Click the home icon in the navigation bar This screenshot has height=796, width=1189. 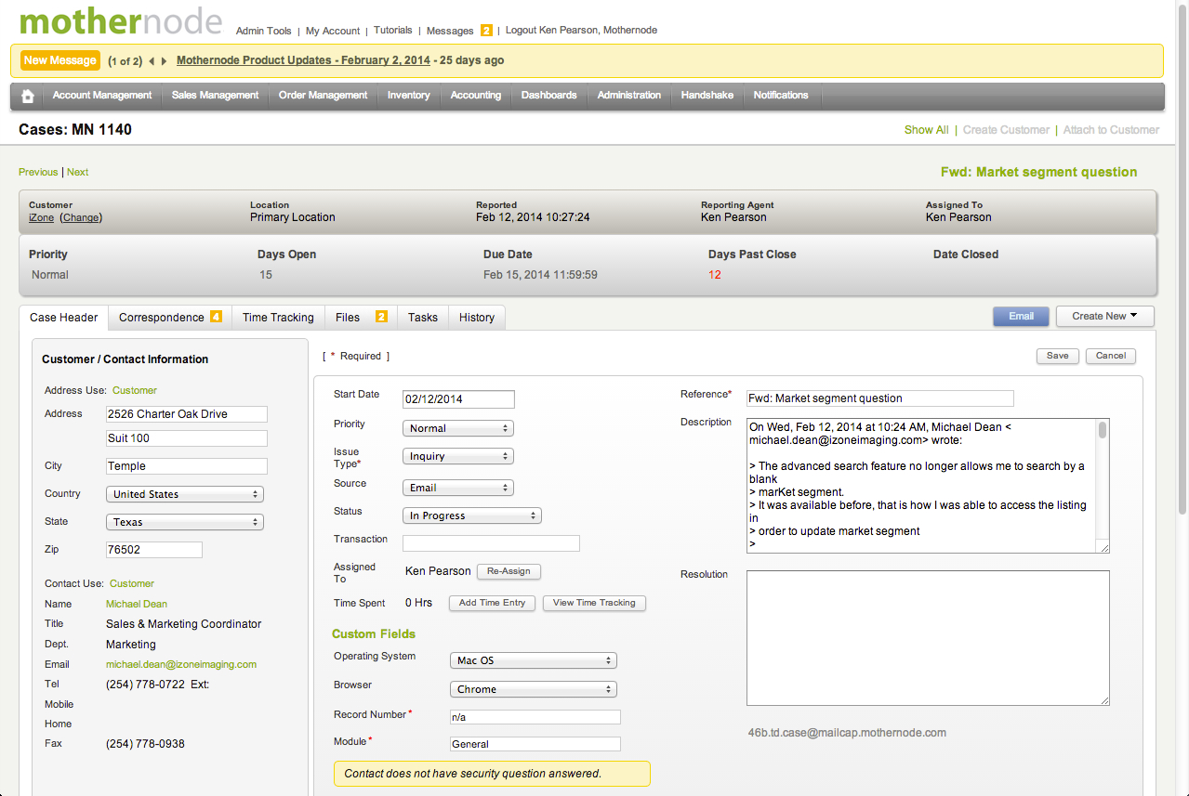27,95
